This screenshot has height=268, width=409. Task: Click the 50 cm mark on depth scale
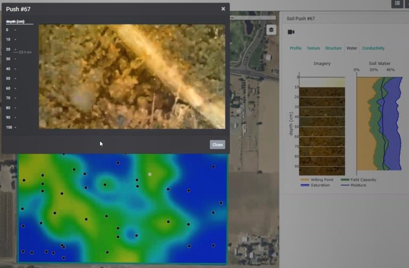pyautogui.click(x=8, y=78)
